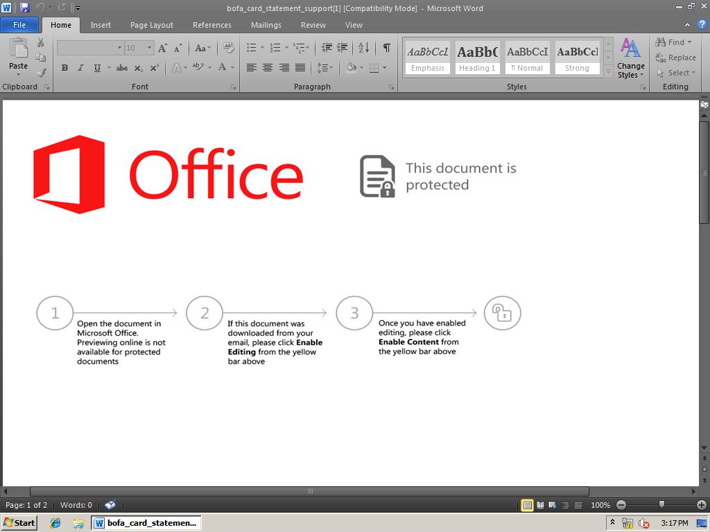Click the Clear Formatting icon

tap(229, 48)
